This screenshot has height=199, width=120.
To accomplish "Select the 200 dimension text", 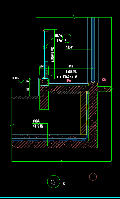I will (x=42, y=66).
